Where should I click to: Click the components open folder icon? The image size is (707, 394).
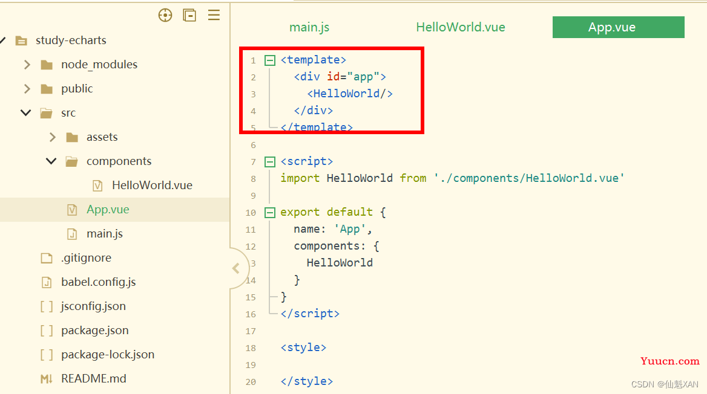71,161
